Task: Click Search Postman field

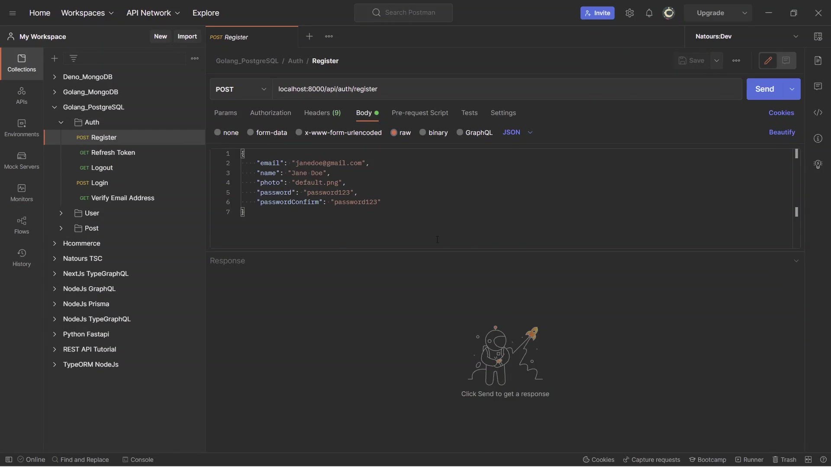Action: (x=403, y=13)
